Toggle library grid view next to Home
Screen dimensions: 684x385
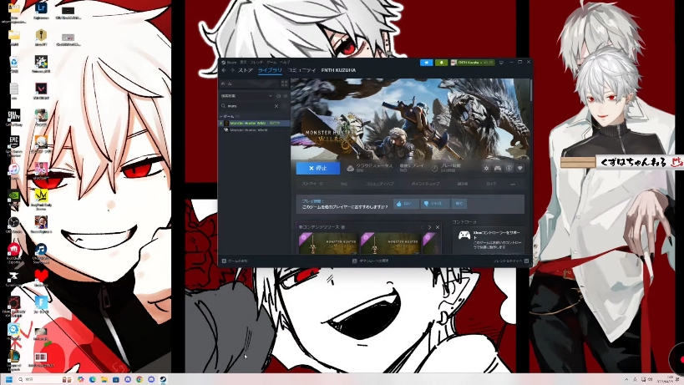point(285,84)
